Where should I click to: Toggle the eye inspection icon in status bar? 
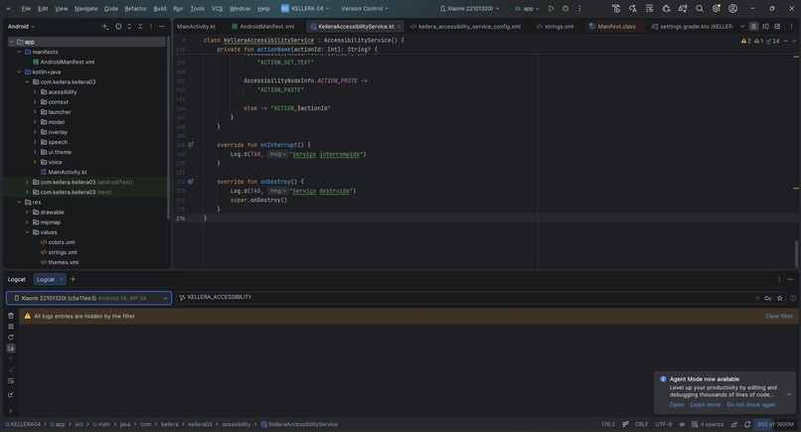pyautogui.click(x=682, y=424)
